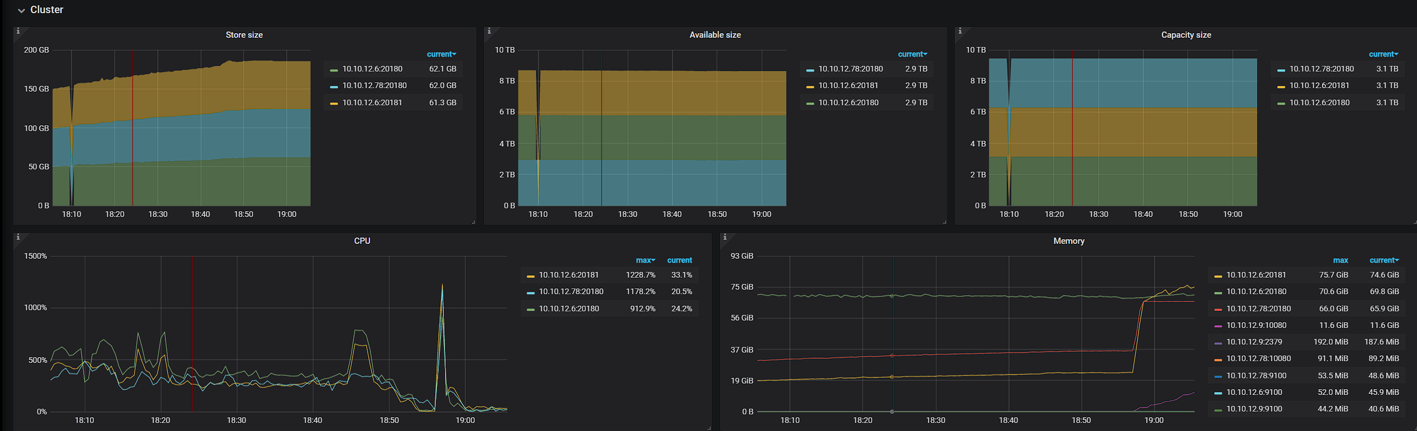Open the Memory panel title menu
1417x431 pixels.
pos(1068,241)
